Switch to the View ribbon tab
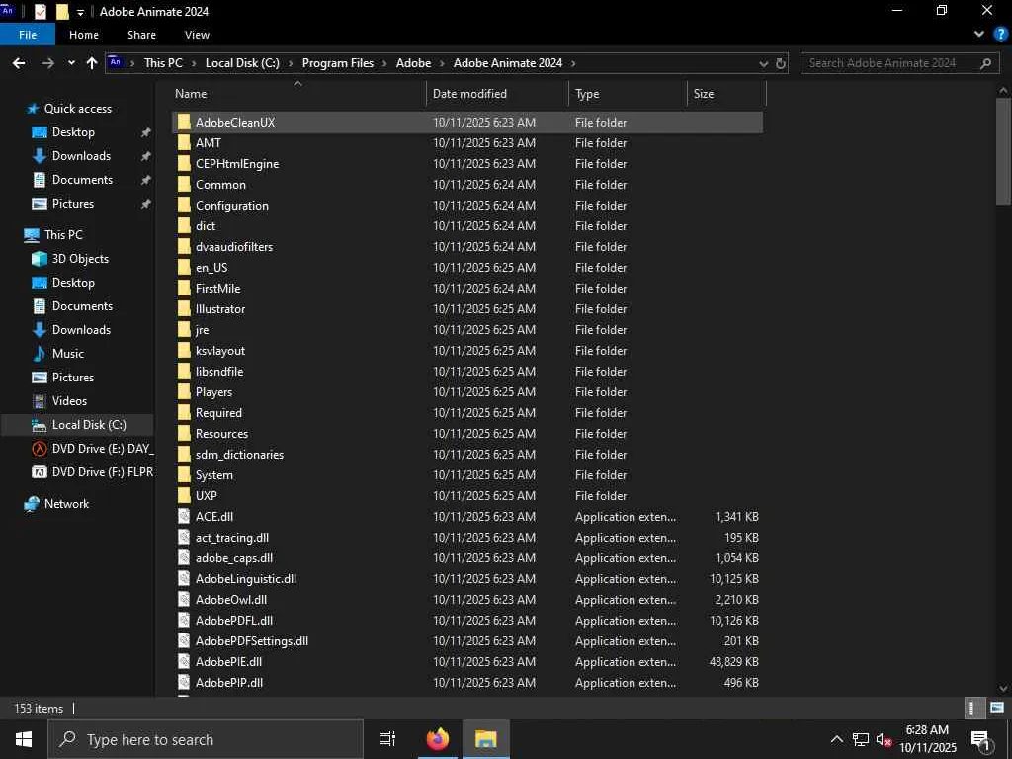 click(x=197, y=35)
